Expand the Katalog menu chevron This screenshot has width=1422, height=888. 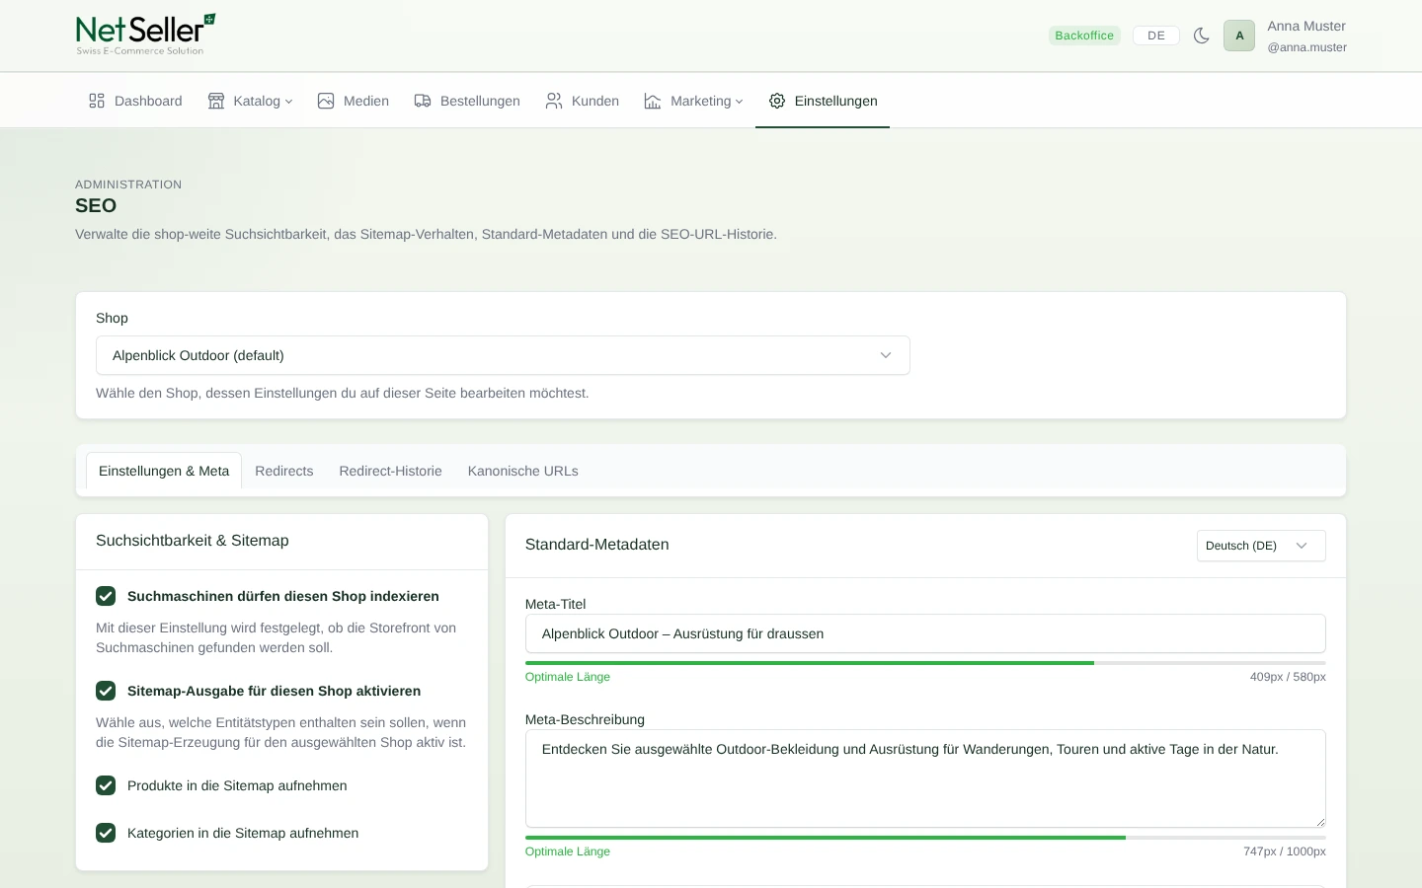coord(288,102)
